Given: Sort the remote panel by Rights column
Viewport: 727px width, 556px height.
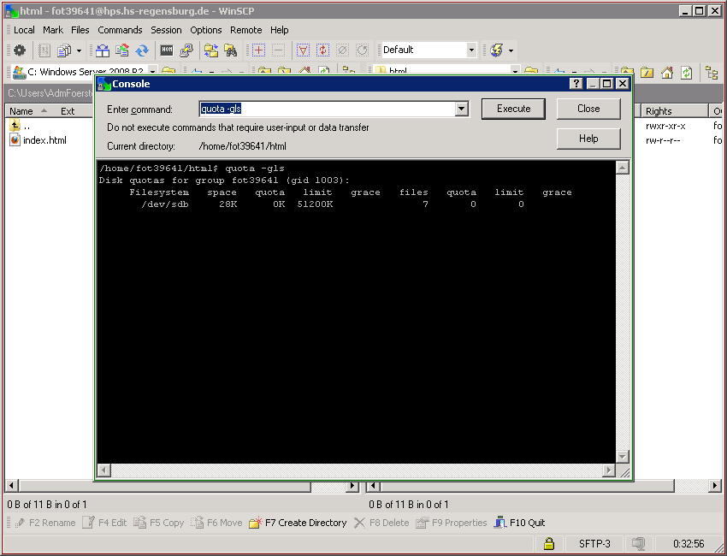Looking at the screenshot, I should click(x=674, y=111).
